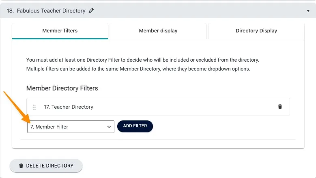
Task: Click the DELETE DIRECTORY button
Action: pyautogui.click(x=46, y=166)
